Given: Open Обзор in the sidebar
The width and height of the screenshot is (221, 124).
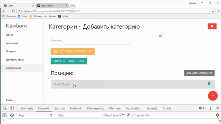Looking at the screenshot, I should point(10,35).
